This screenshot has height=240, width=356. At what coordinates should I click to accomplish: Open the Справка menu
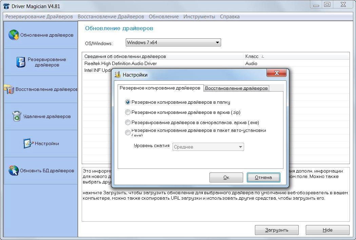[x=230, y=17]
